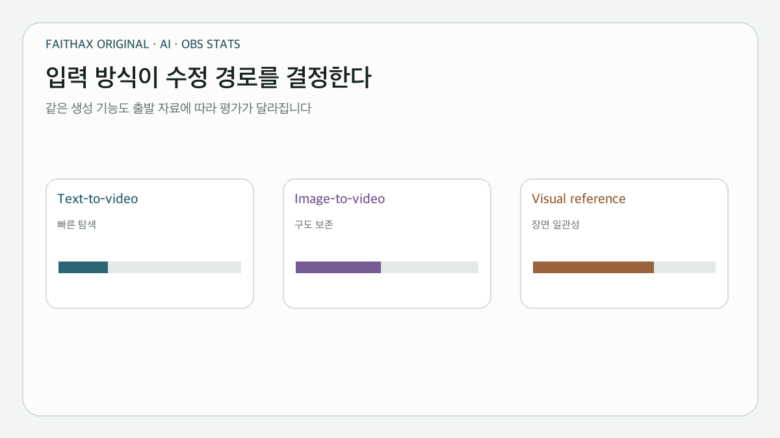
Task: Click the purple Image-to-video progress bar
Action: point(387,267)
